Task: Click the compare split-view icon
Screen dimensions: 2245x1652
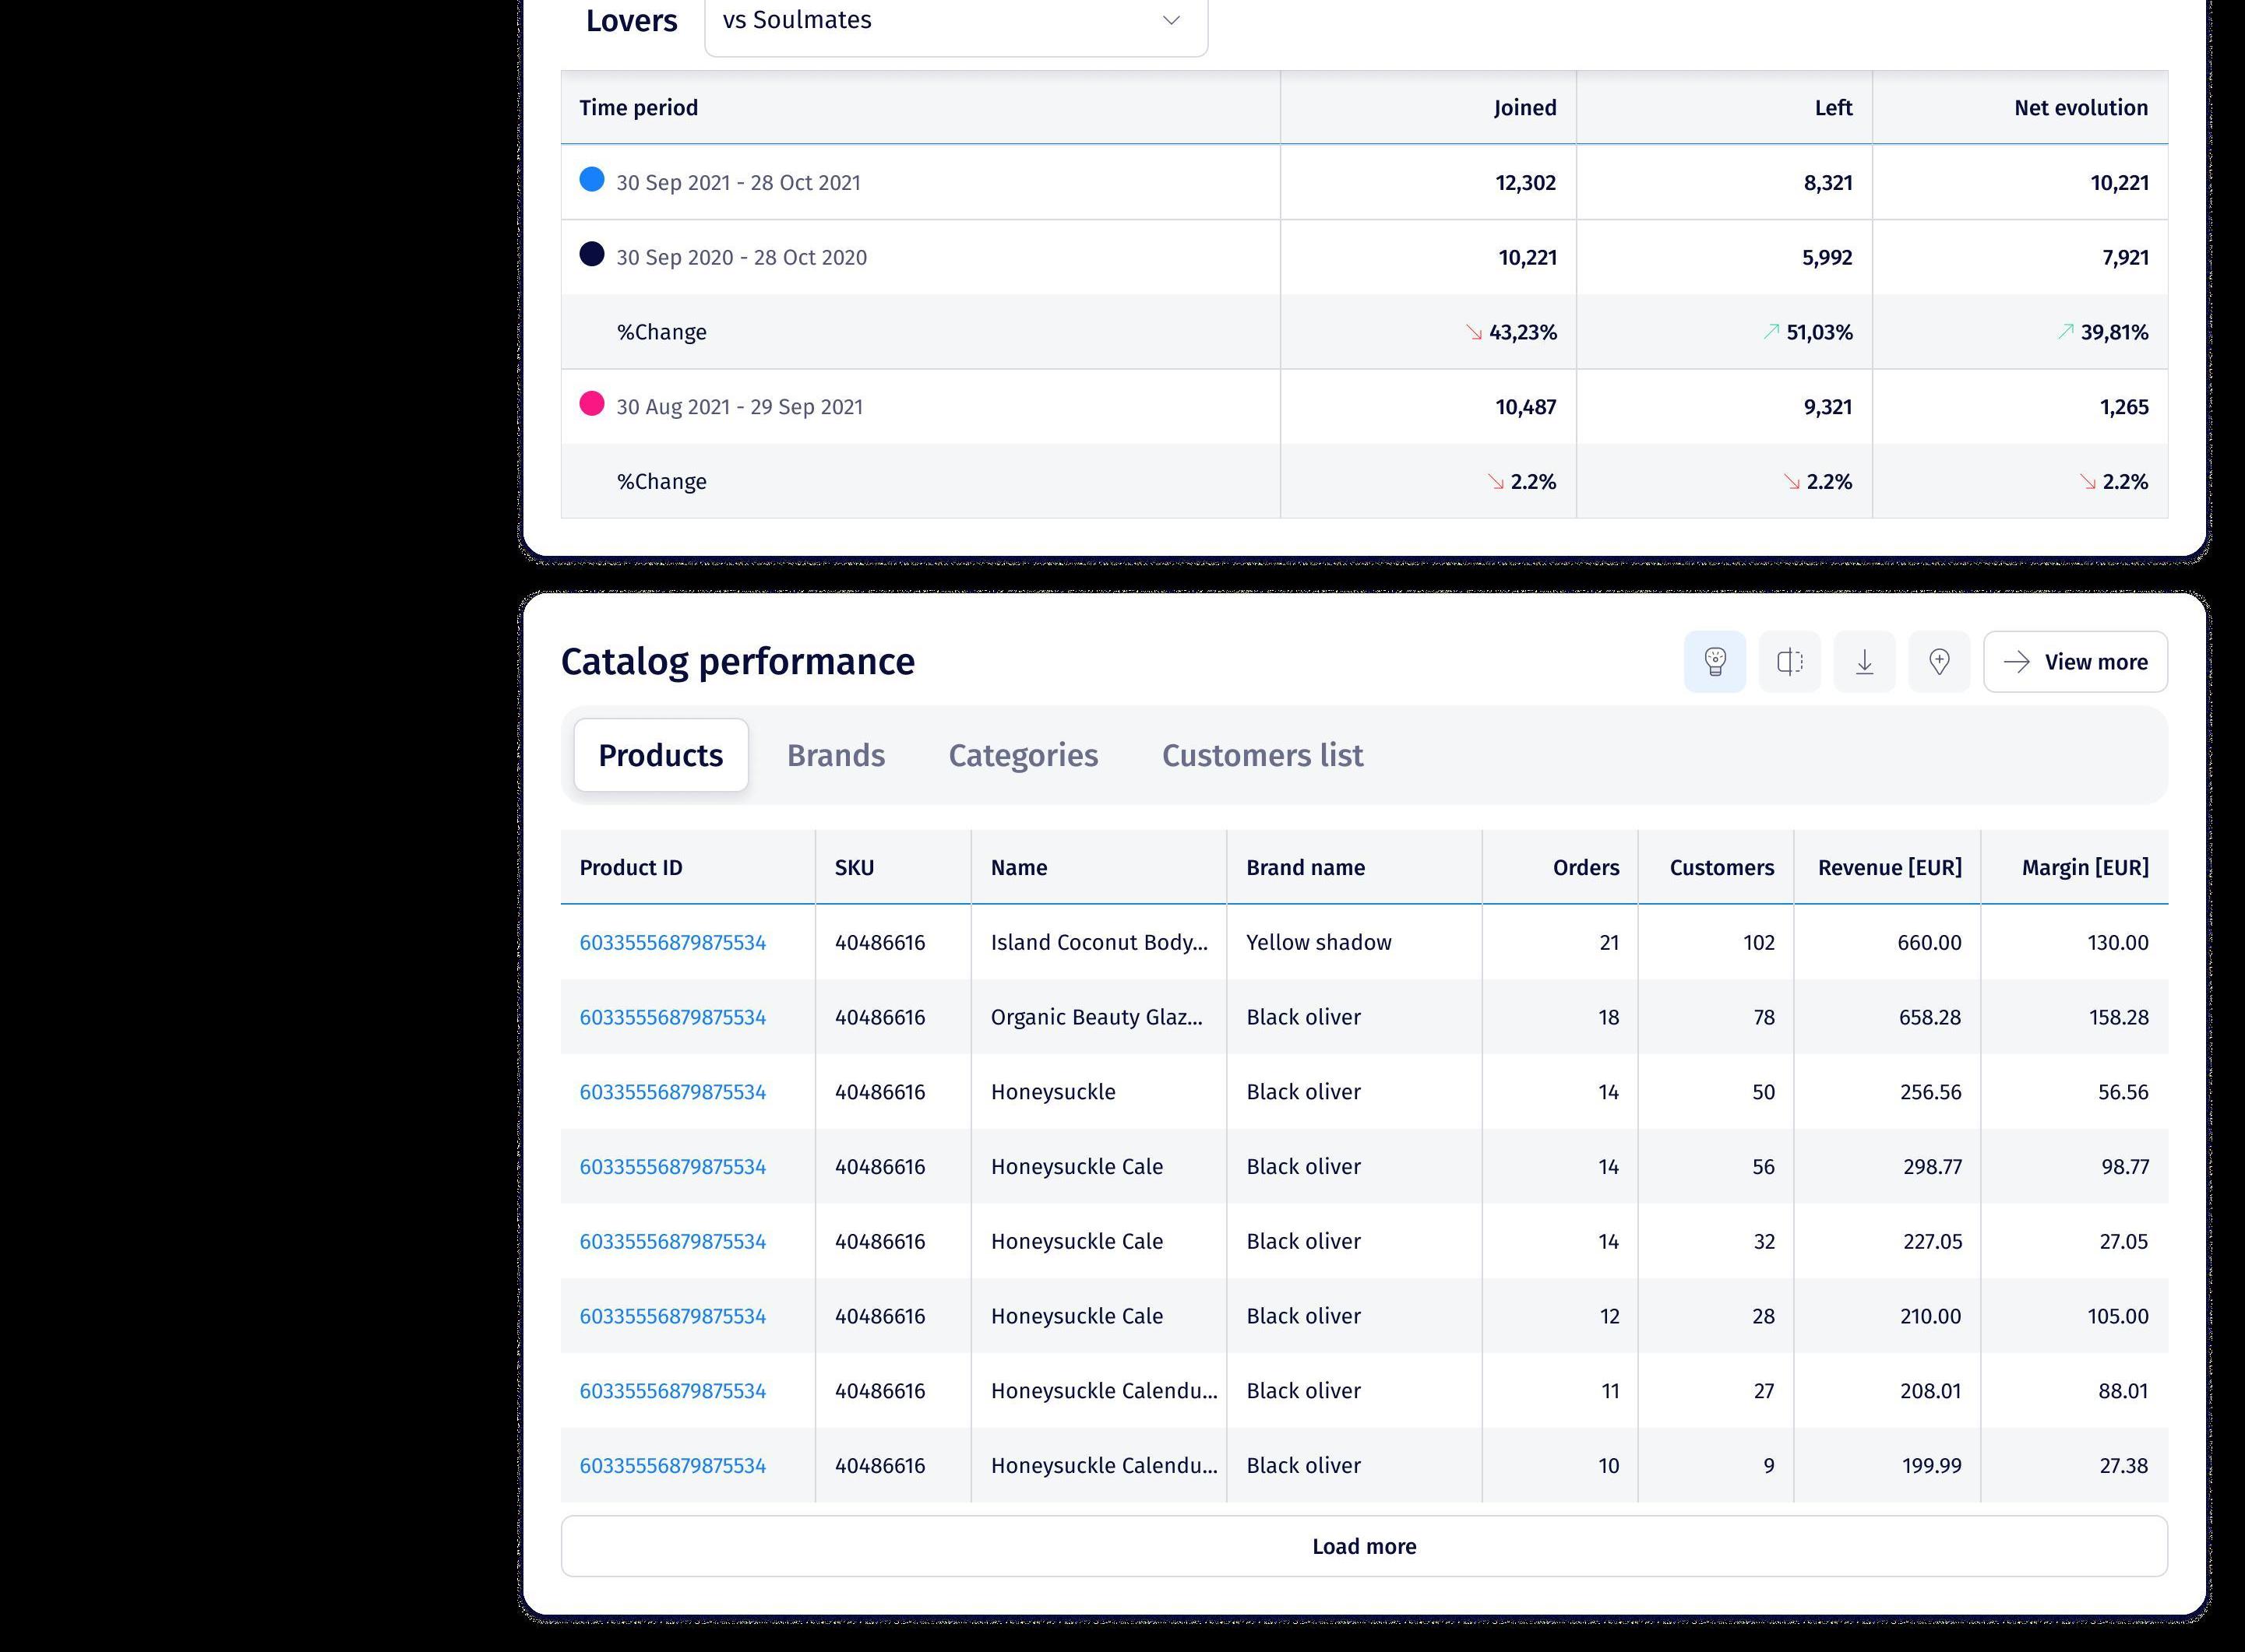Action: 1790,662
